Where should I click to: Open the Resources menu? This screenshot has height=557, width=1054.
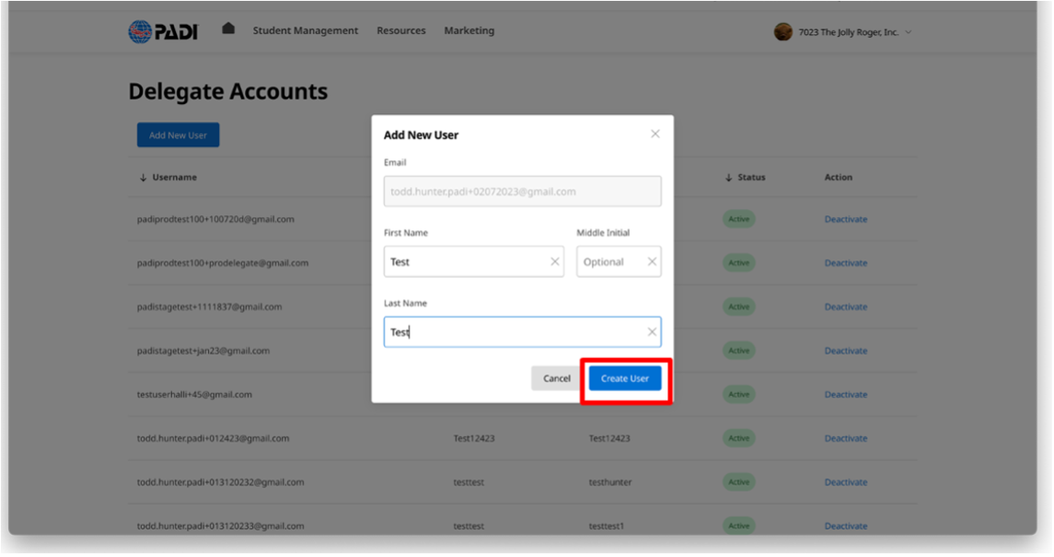(400, 30)
